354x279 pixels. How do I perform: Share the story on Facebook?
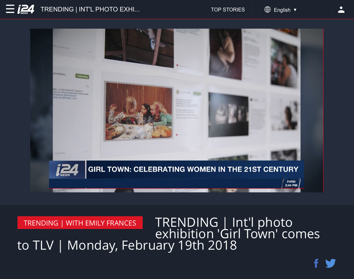pyautogui.click(x=316, y=263)
